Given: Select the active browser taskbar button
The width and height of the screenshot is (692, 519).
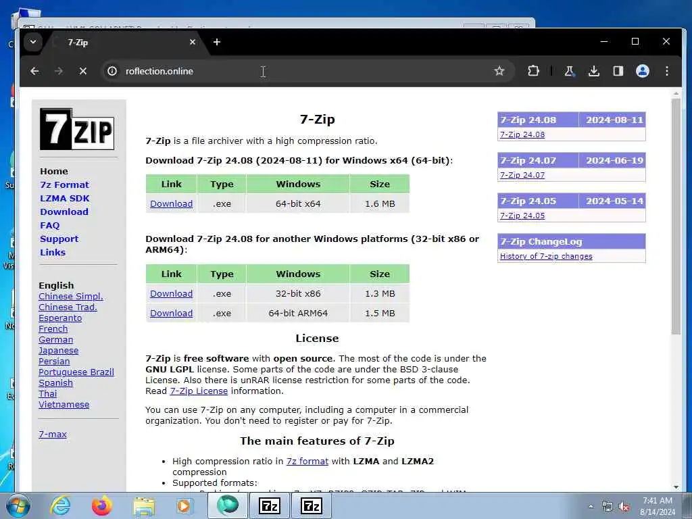Looking at the screenshot, I should pyautogui.click(x=228, y=505).
